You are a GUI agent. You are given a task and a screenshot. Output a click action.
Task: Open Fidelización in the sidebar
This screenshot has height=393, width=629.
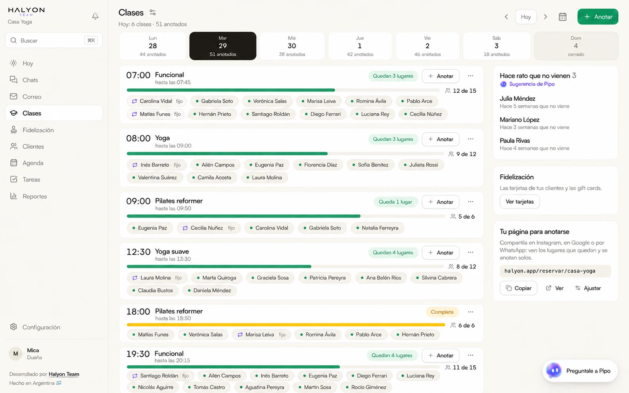(54, 130)
